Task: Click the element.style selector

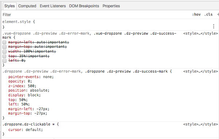Action: coord(16,22)
